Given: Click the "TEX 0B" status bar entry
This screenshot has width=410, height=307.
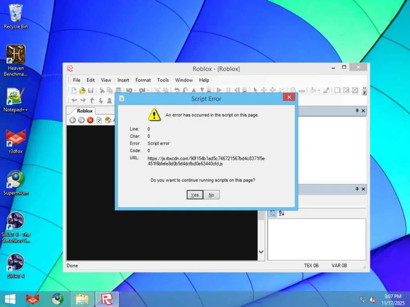Looking at the screenshot, I should [x=311, y=265].
